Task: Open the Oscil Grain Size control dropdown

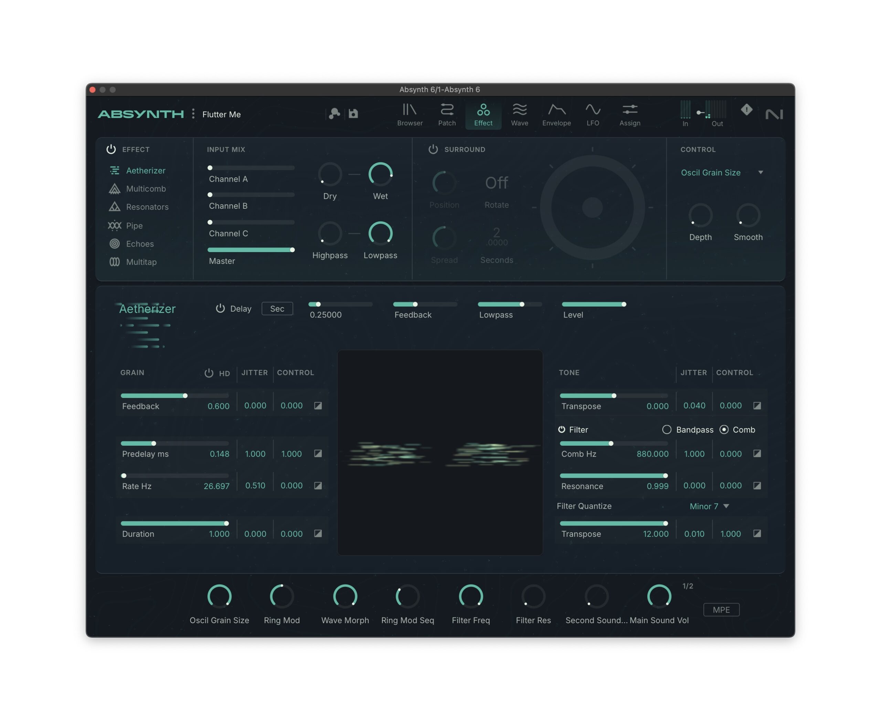Action: point(760,172)
